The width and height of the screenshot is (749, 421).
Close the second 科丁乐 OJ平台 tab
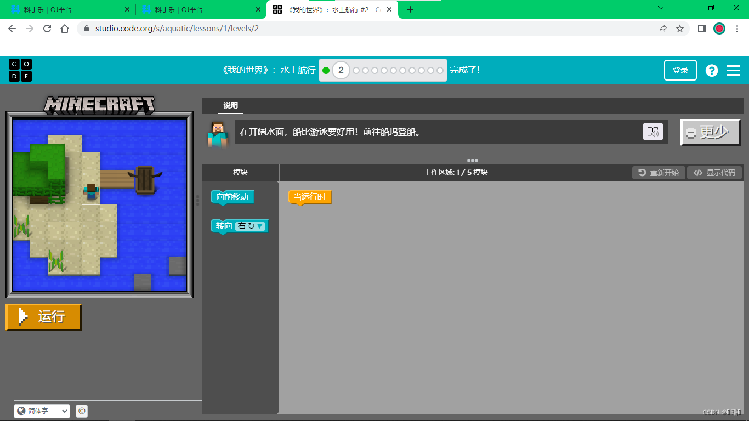(x=258, y=9)
